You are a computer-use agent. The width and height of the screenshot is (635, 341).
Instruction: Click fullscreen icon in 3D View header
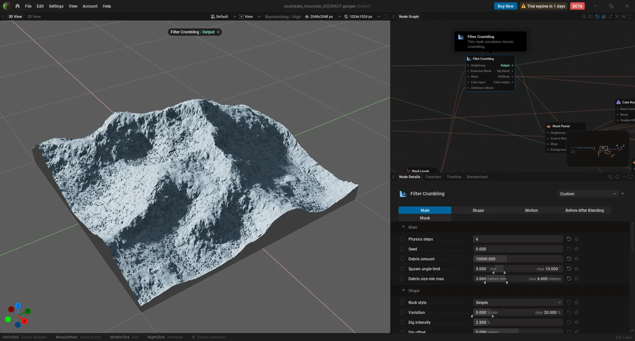pyautogui.click(x=386, y=17)
